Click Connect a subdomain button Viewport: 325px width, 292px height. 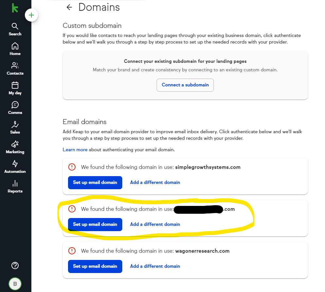185,85
